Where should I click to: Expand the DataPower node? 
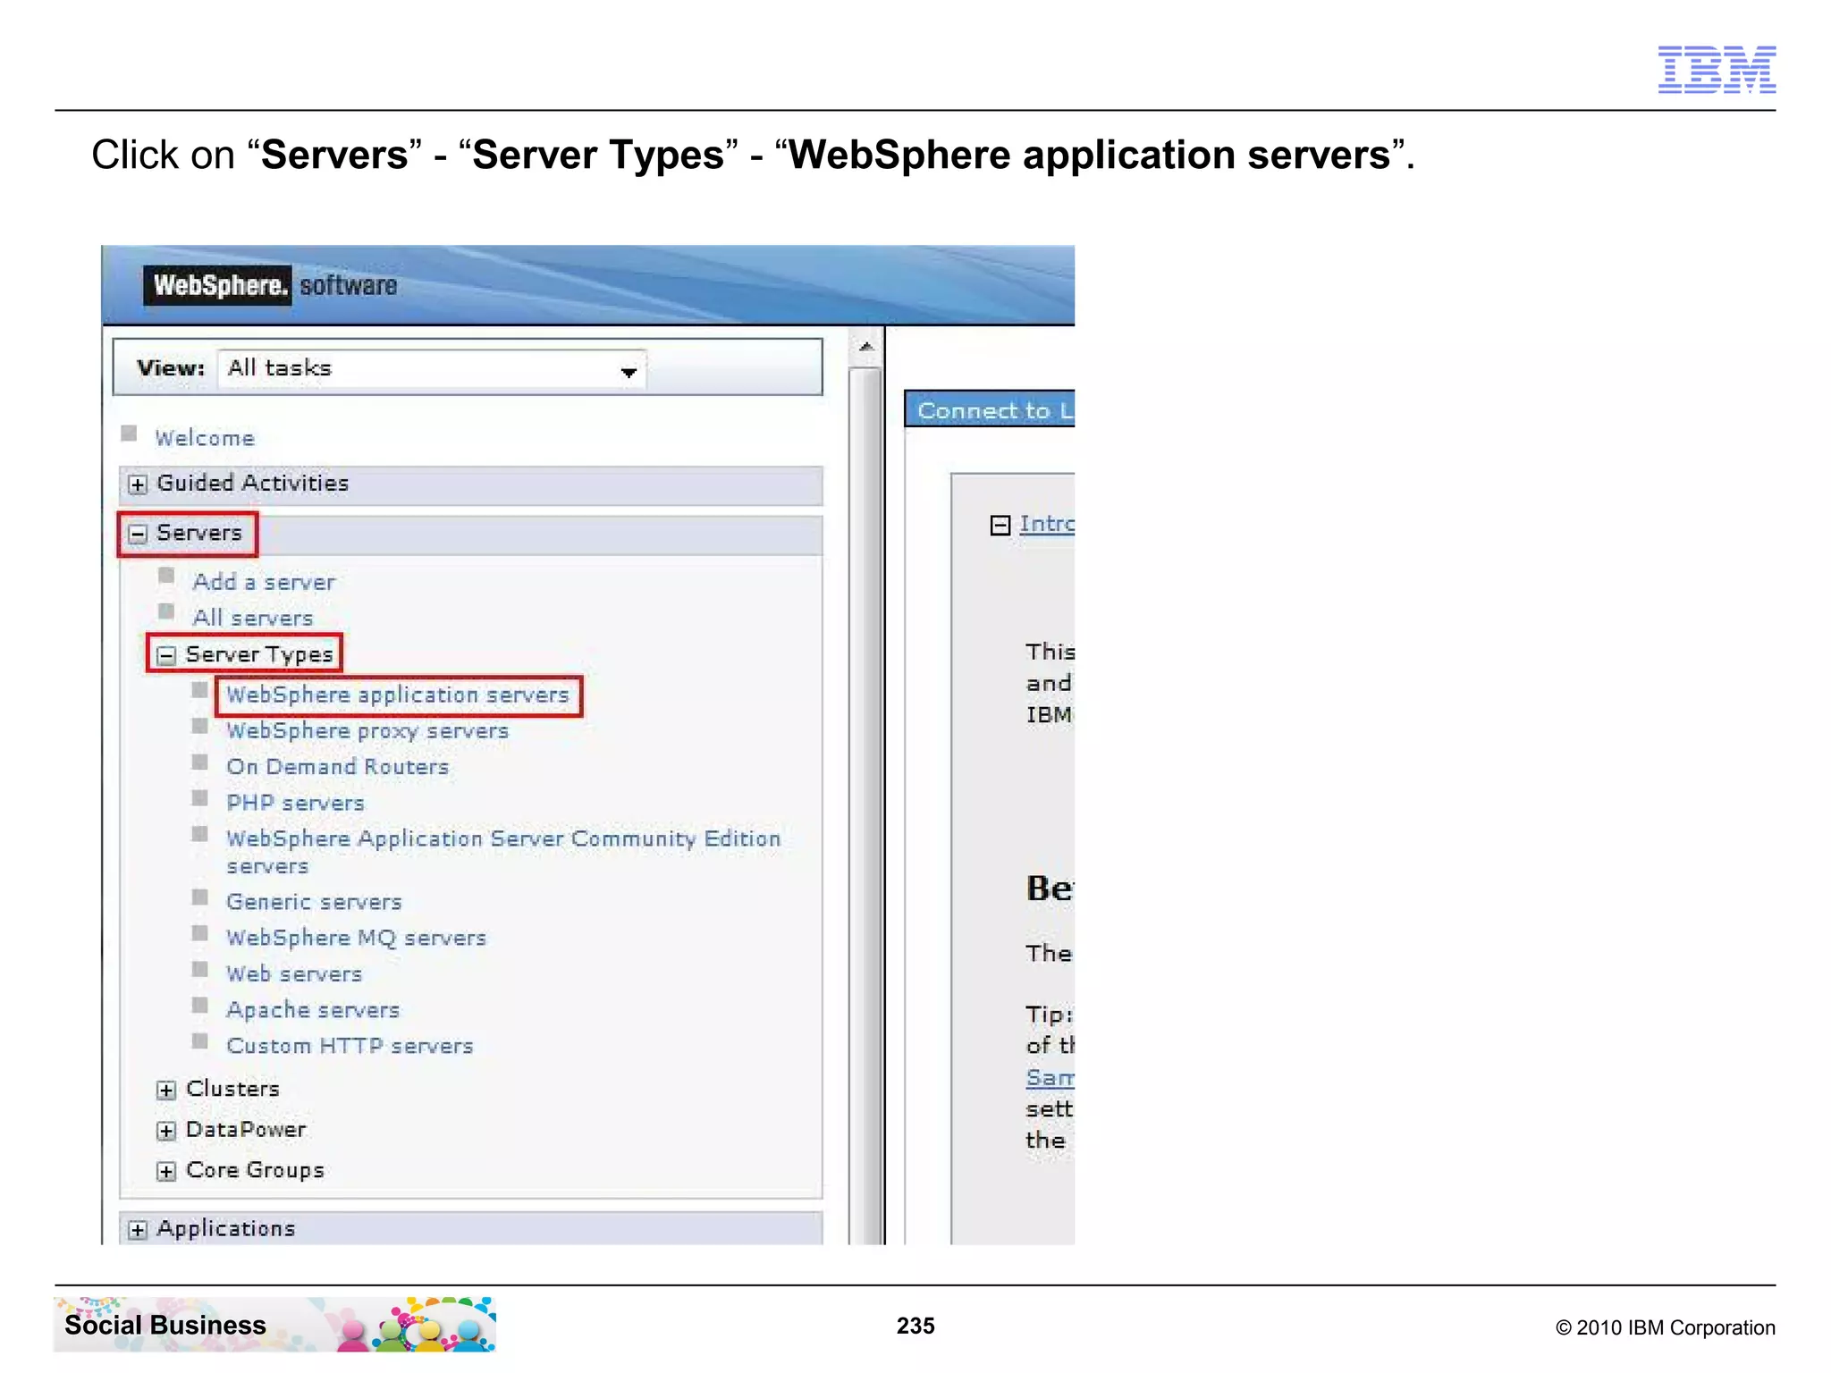tap(165, 1131)
